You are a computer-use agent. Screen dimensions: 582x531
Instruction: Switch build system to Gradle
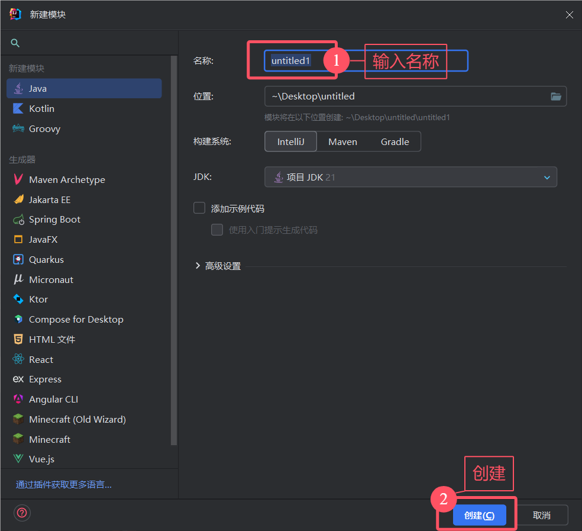click(395, 142)
